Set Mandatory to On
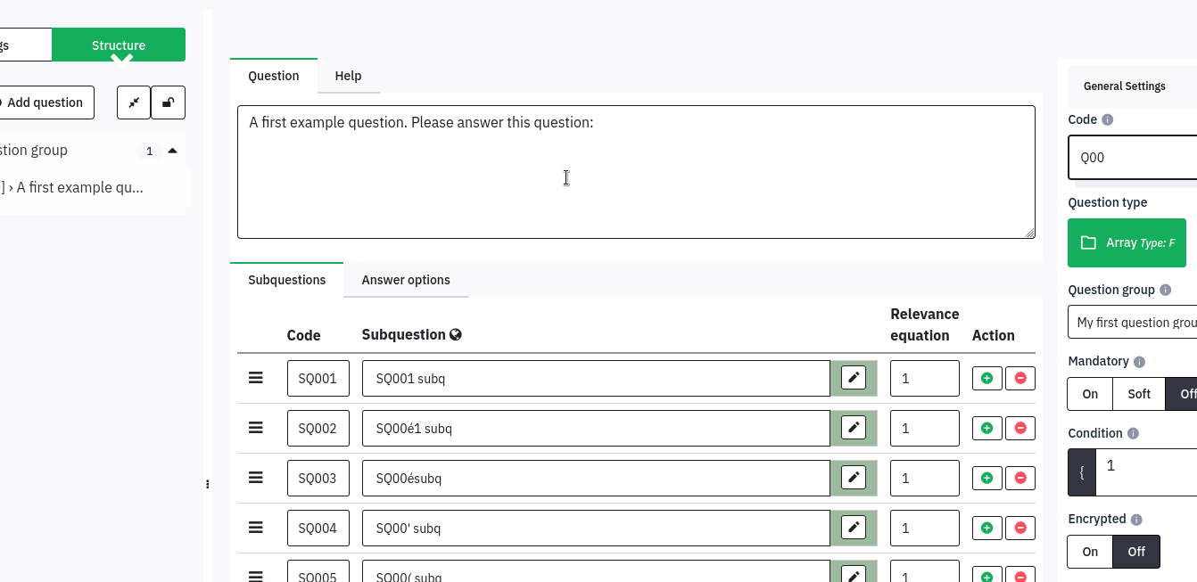Image resolution: width=1197 pixels, height=582 pixels. pyautogui.click(x=1090, y=394)
